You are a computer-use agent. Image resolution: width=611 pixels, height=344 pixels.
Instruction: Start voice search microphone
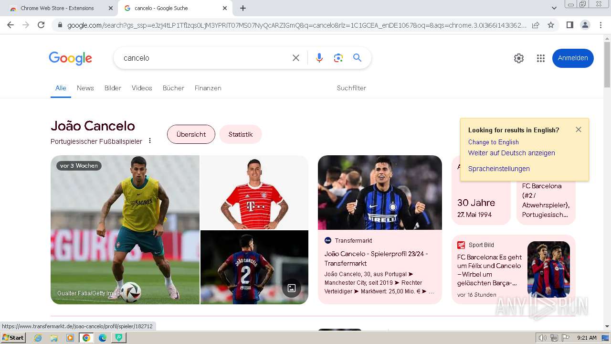click(x=319, y=58)
